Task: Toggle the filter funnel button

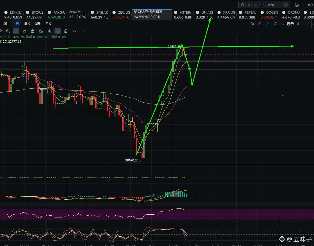Action: pos(58,31)
